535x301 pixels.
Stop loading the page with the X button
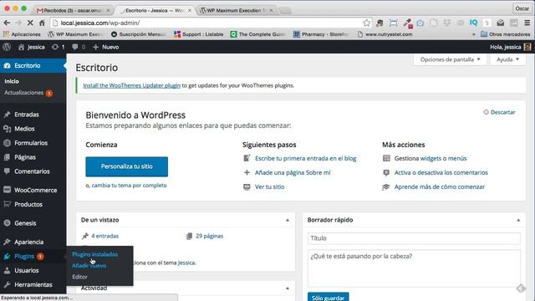tap(30, 23)
